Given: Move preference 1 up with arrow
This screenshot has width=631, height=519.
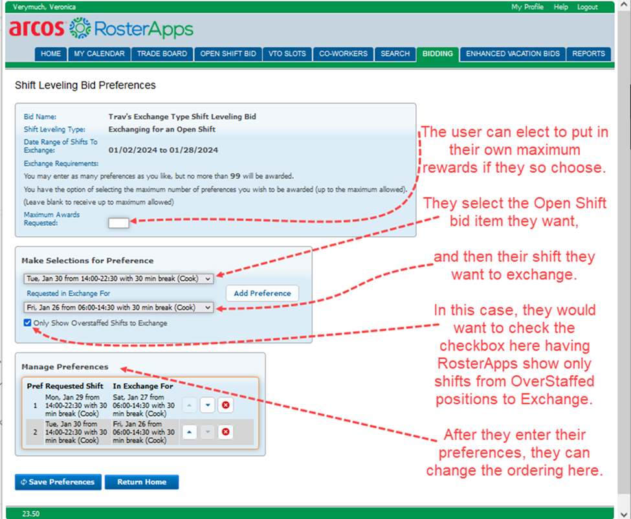Looking at the screenshot, I should [x=189, y=405].
